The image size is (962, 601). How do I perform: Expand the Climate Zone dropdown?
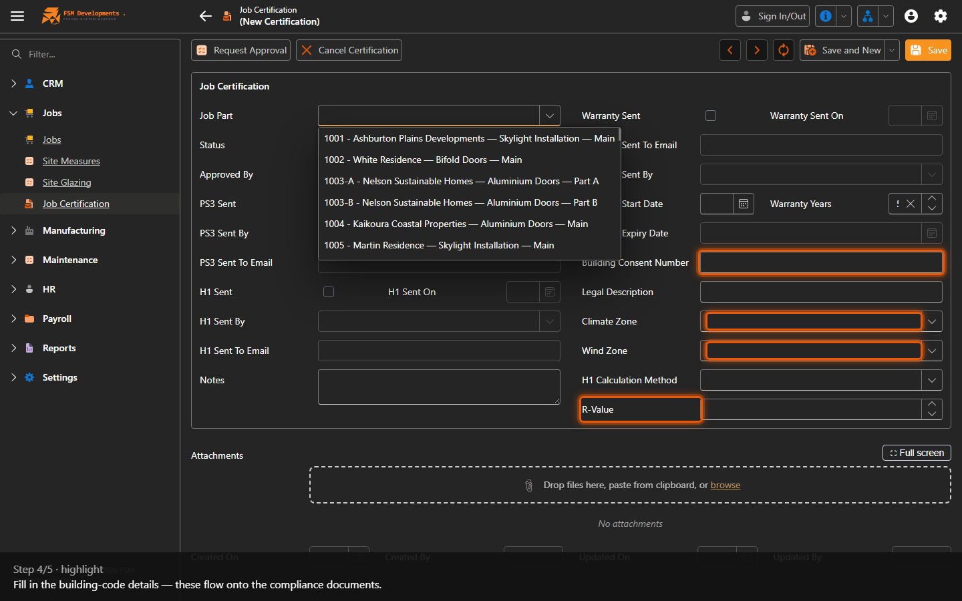[x=932, y=321]
